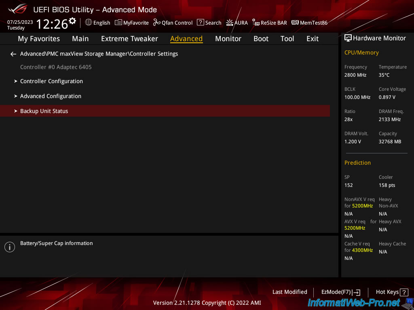Click the info icon beside help text
Viewport: 414px width, 310px height.
[x=10, y=247]
